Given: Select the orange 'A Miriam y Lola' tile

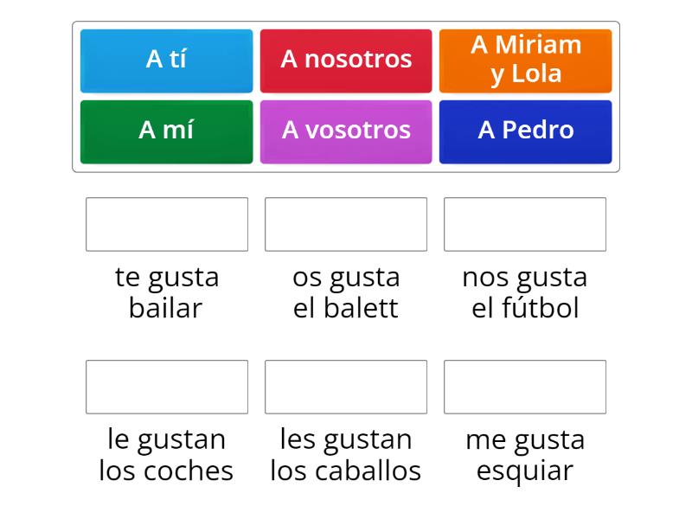Looking at the screenshot, I should (526, 60).
